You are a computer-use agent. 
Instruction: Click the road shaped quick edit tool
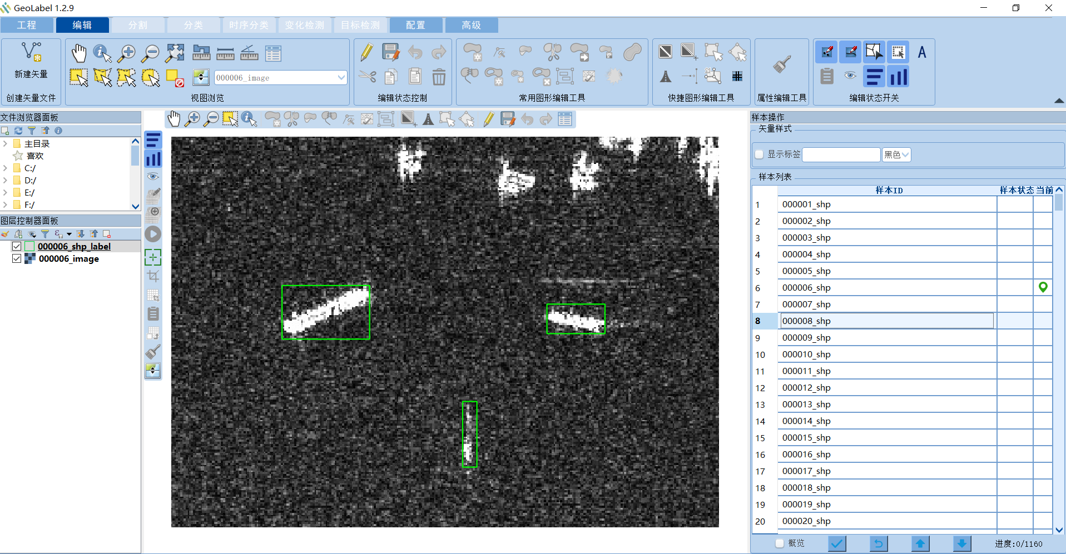coord(666,77)
